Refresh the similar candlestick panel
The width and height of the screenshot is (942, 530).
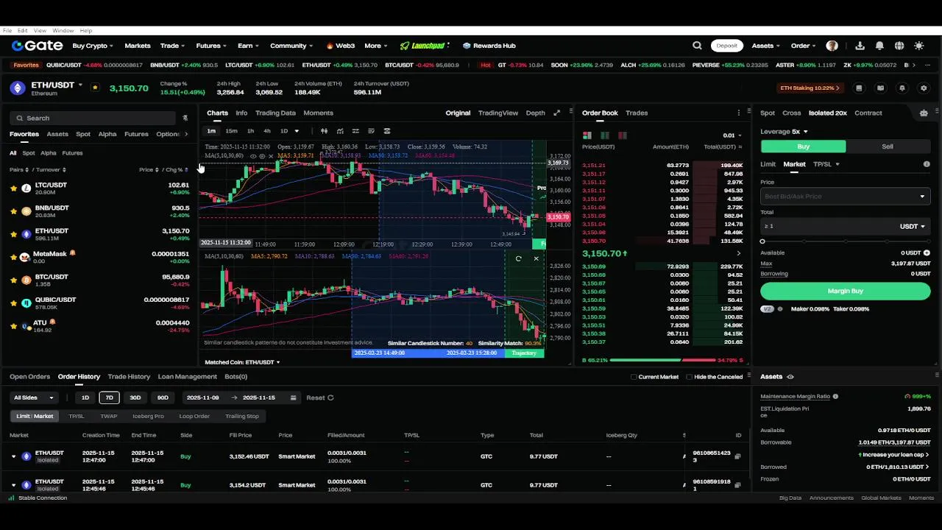[x=519, y=258]
